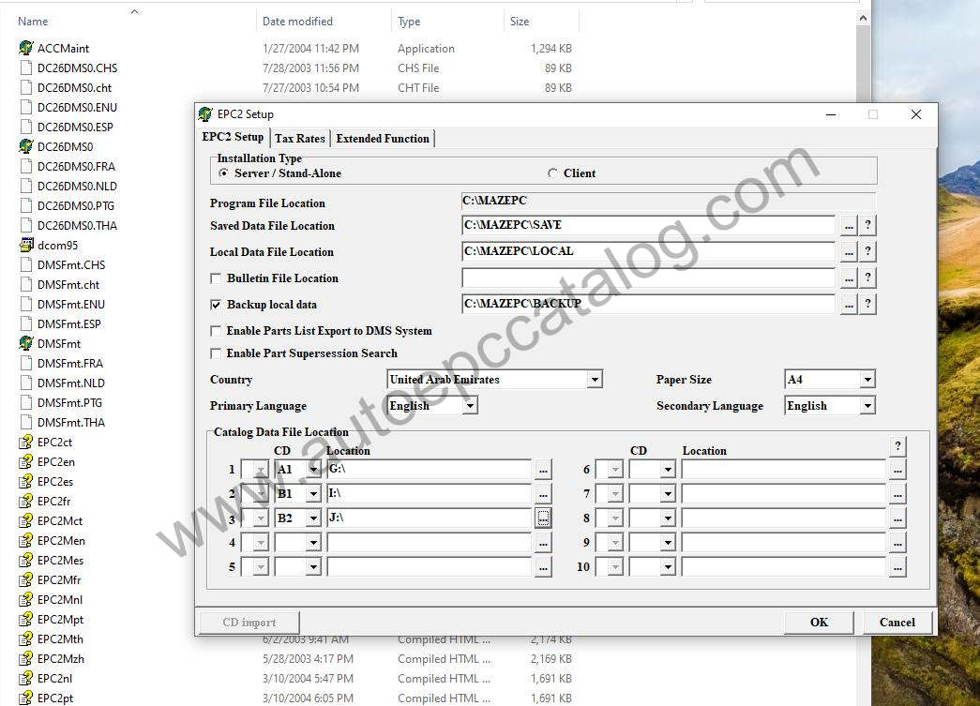Select the EPC2pt help file icon
The width and height of the screenshot is (980, 706).
(x=25, y=698)
